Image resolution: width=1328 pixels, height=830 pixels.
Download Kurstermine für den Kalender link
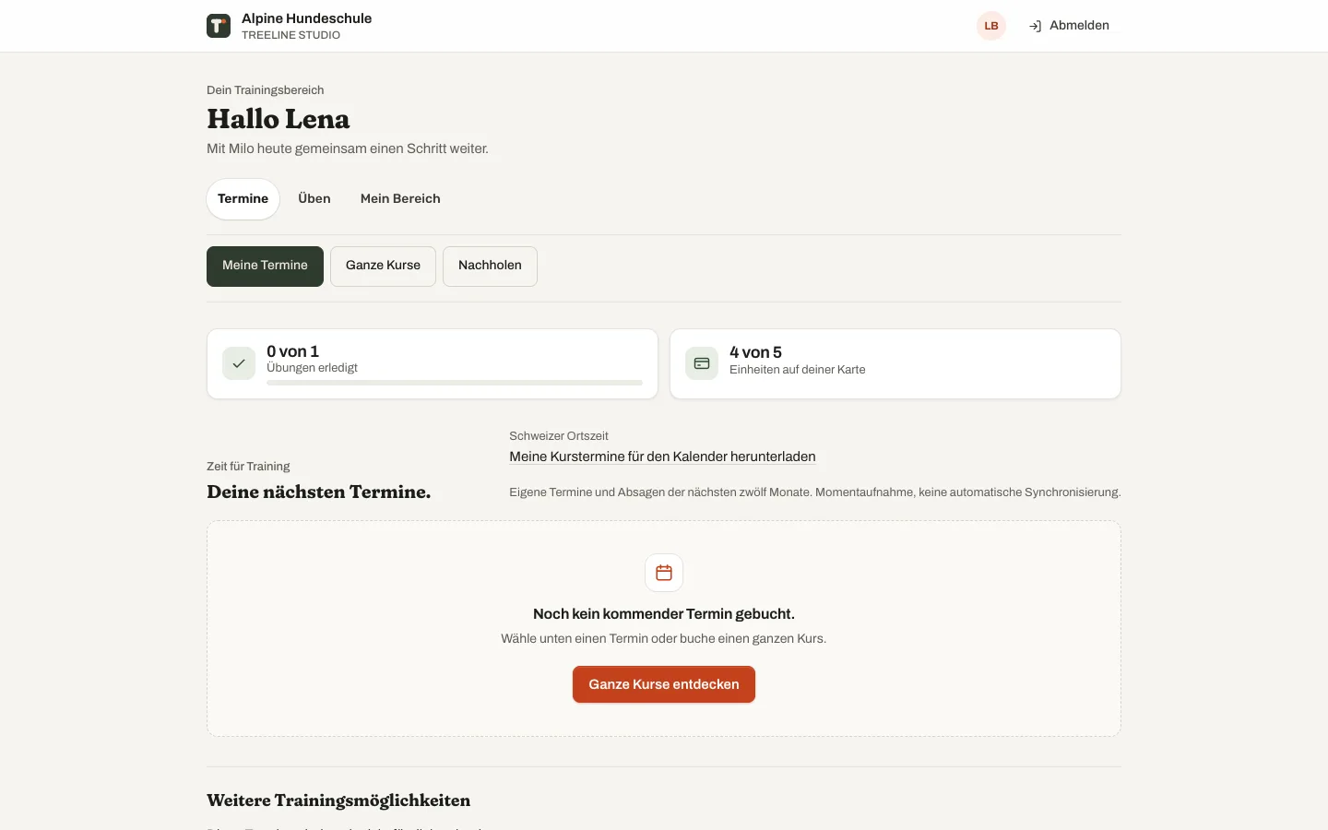click(662, 456)
